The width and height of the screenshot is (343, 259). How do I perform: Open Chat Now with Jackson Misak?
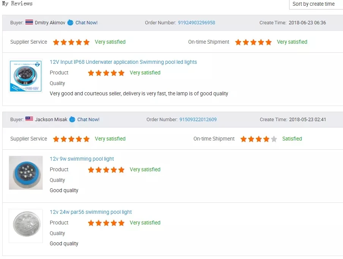pos(88,120)
